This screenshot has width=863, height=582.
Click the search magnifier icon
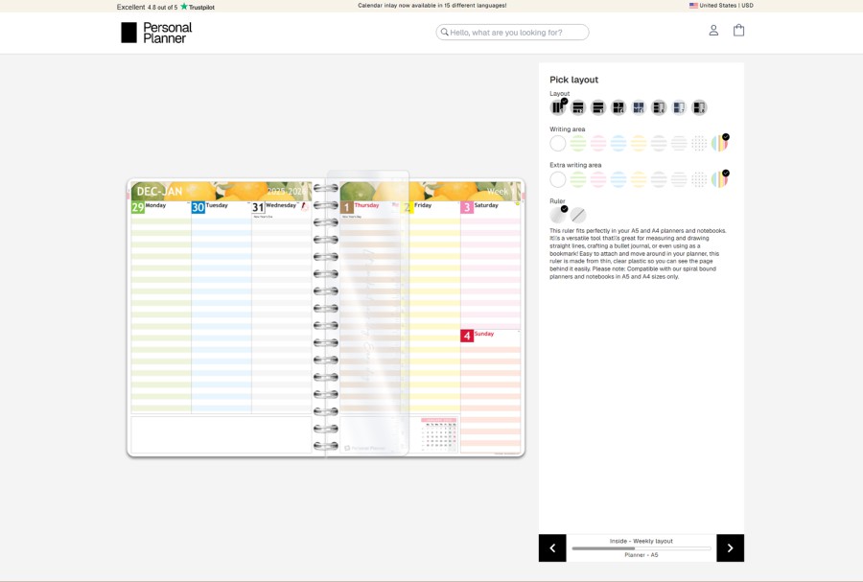(445, 33)
